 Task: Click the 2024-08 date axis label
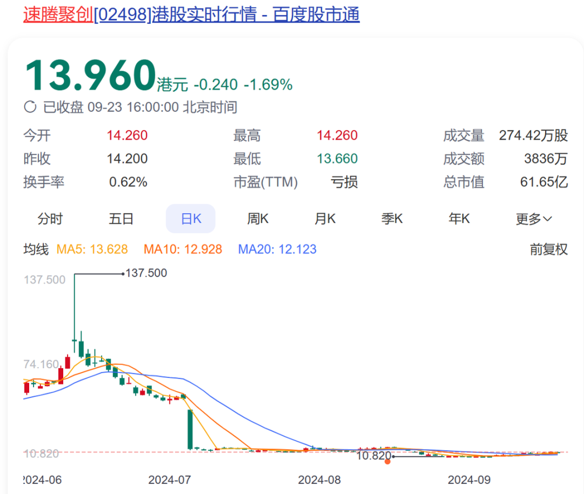(319, 479)
